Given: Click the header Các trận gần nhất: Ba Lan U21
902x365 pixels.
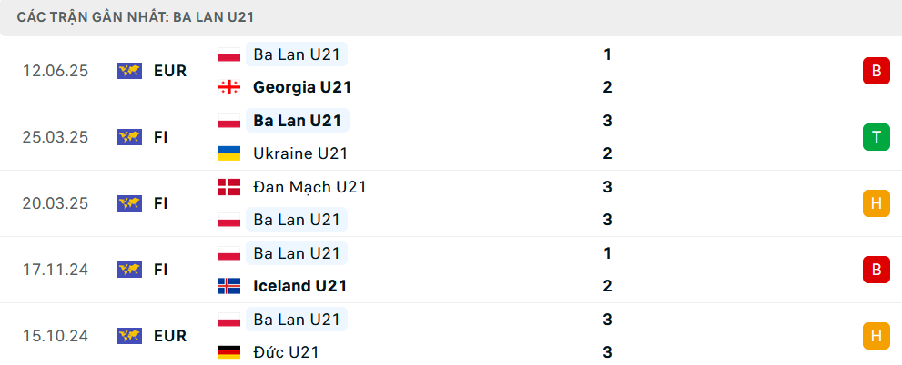Looking at the screenshot, I should coord(136,17).
